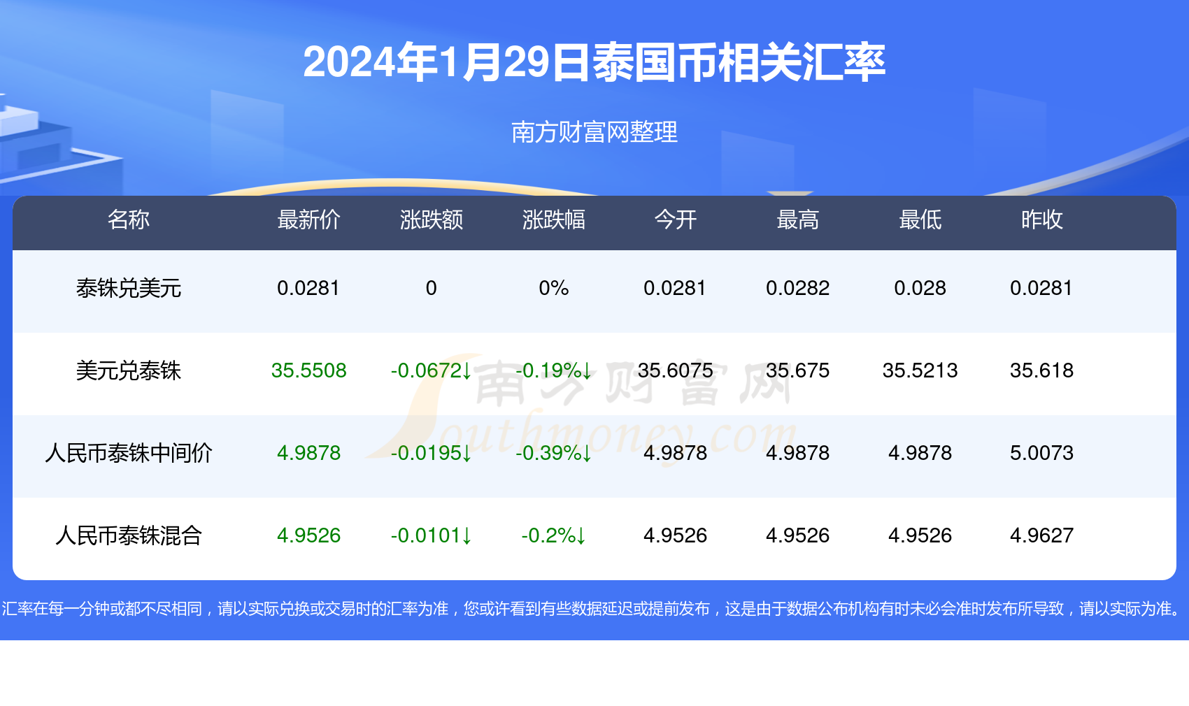The width and height of the screenshot is (1189, 706).
Task: Click low value 0.028
Action: tap(920, 288)
